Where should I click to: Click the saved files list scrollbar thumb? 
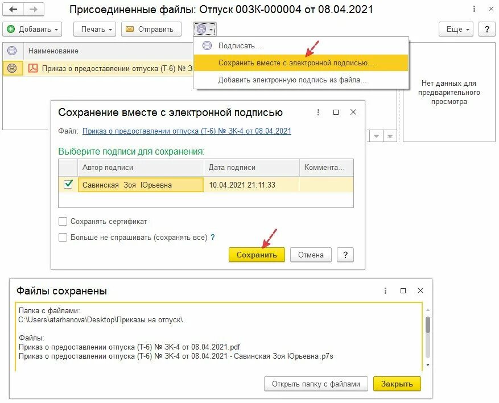428,325
